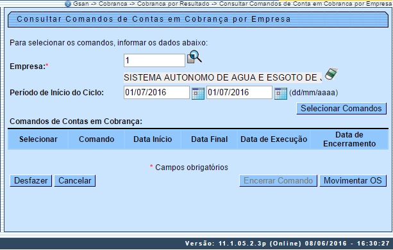Focus the first Período de Início date field
Image resolution: width=393 pixels, height=250 pixels.
[156, 93]
